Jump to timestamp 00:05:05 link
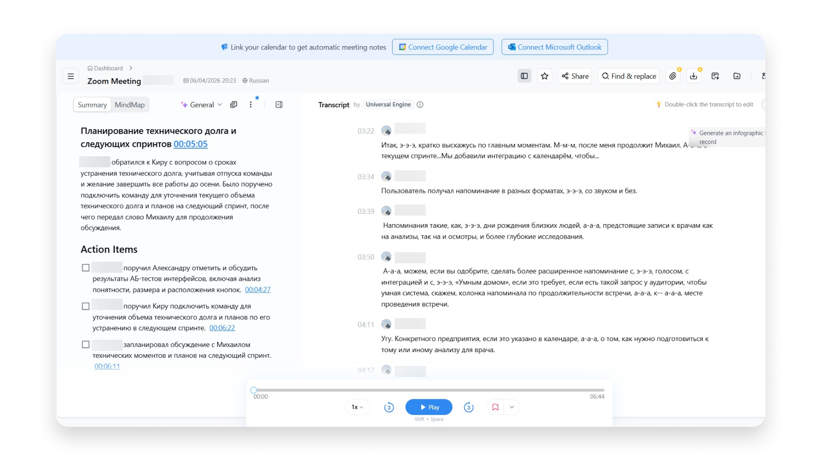This screenshot has width=821, height=461. click(190, 144)
